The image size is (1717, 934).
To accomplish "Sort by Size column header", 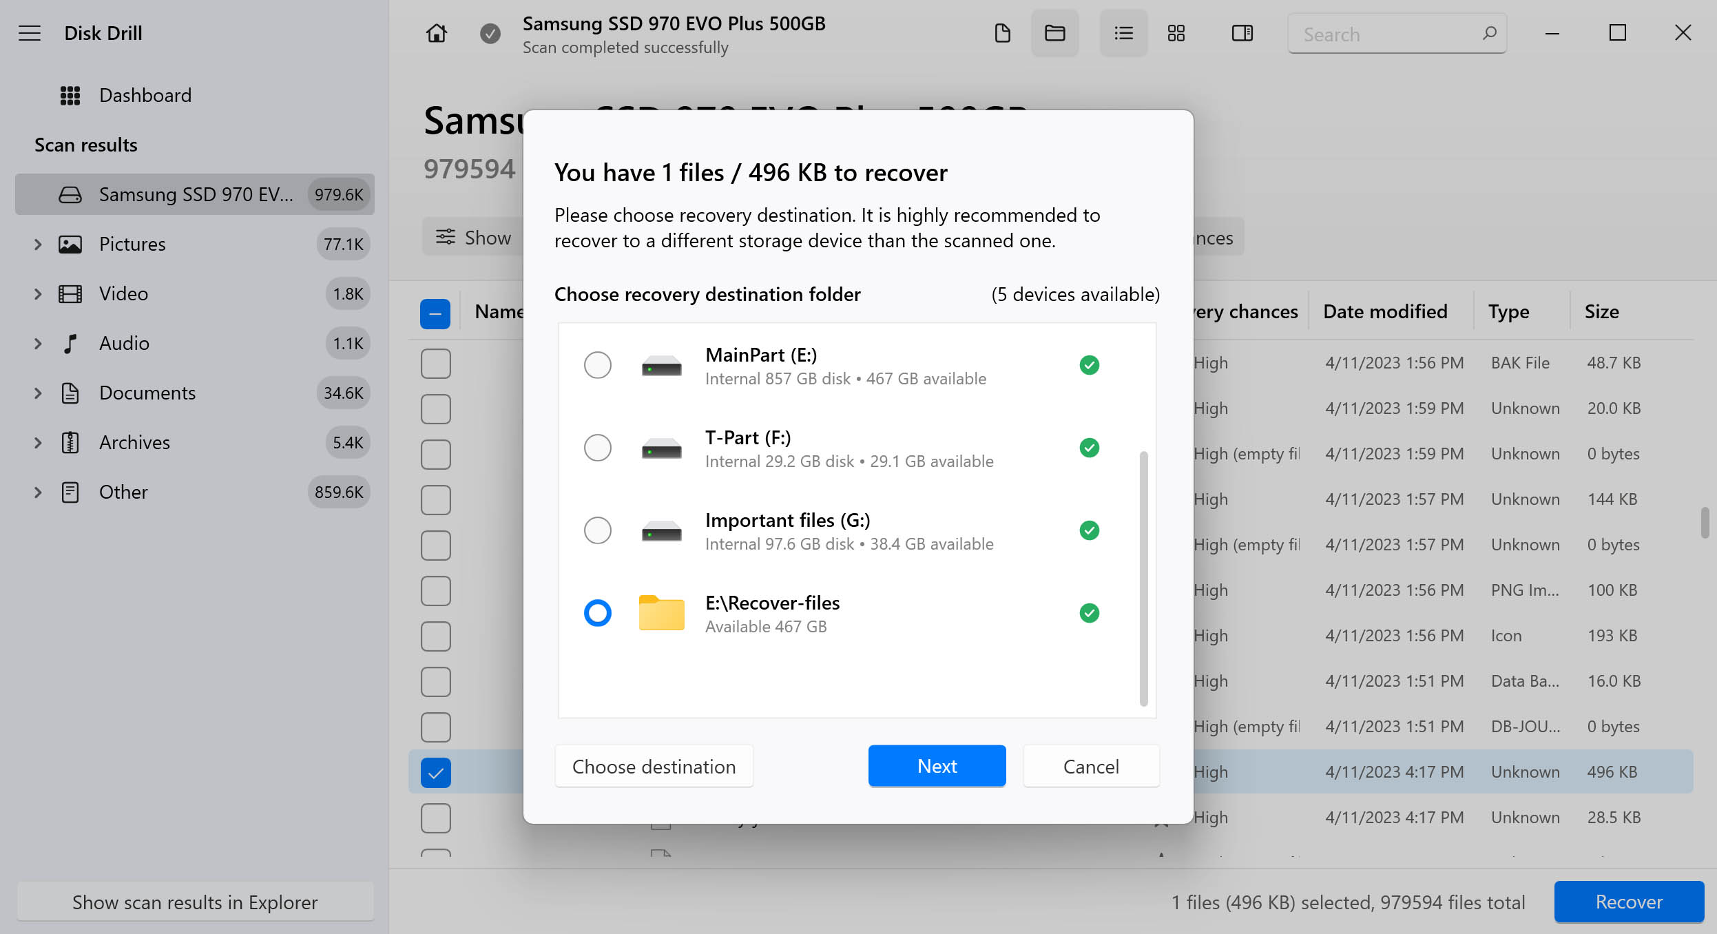I will coord(1601,311).
